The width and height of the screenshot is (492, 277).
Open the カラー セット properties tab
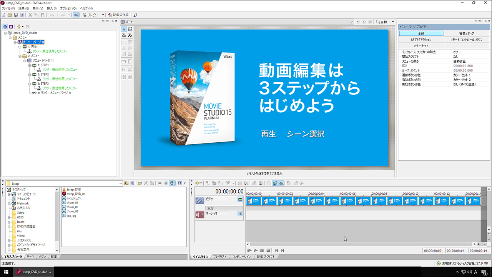point(421,46)
